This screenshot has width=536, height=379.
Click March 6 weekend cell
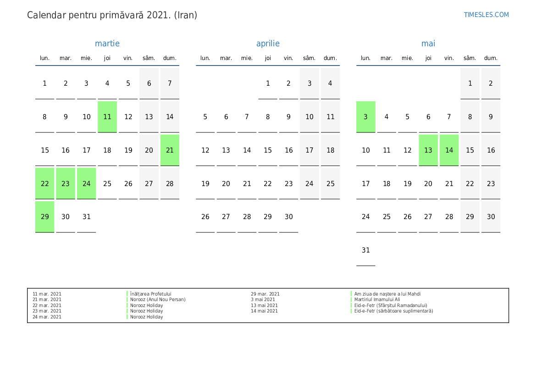click(149, 83)
